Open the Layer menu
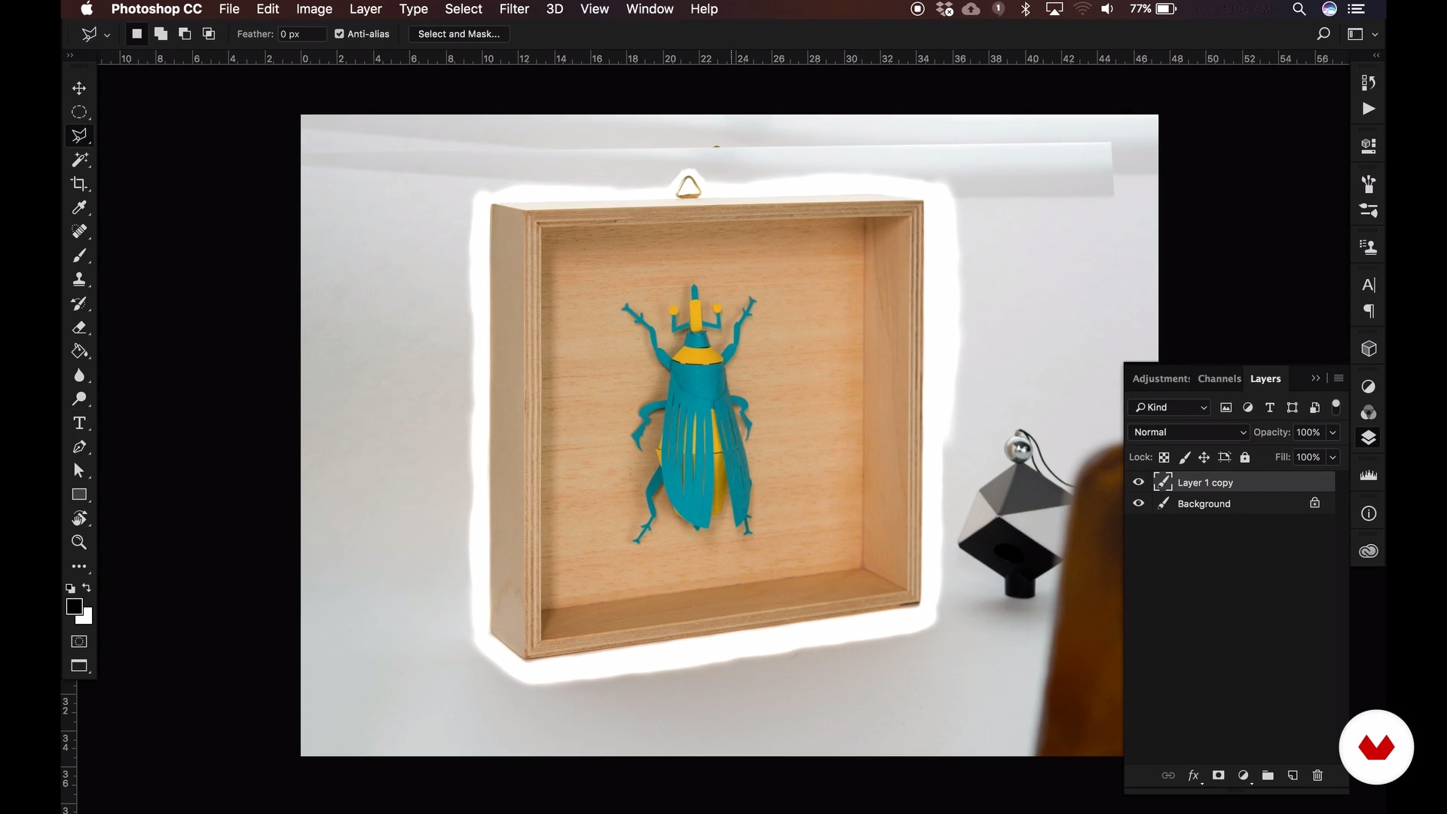 [366, 9]
